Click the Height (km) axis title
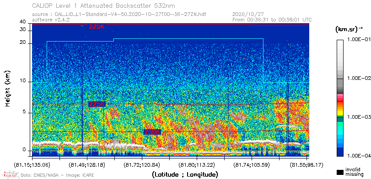Image resolution: width=371 pixels, height=179 pixels. tap(8, 88)
